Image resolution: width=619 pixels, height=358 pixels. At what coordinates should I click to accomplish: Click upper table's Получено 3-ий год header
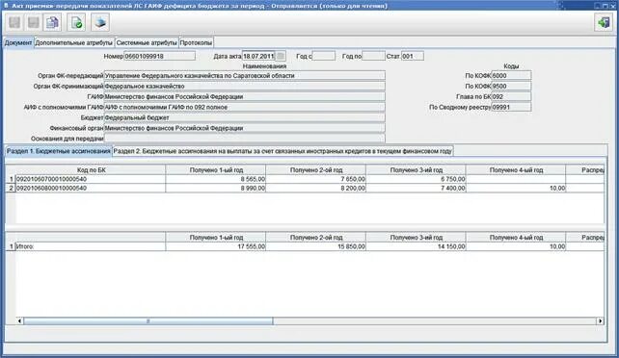[x=417, y=170]
